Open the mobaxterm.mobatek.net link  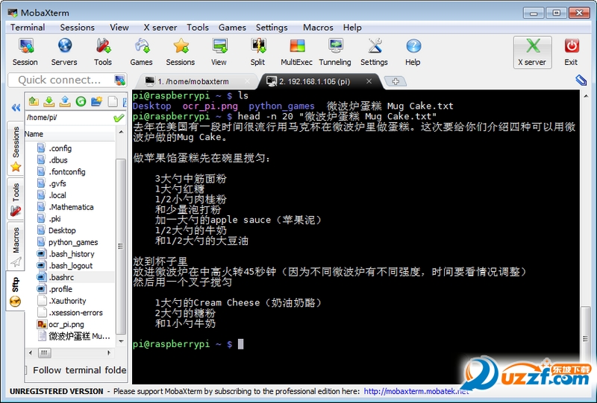[x=416, y=391]
